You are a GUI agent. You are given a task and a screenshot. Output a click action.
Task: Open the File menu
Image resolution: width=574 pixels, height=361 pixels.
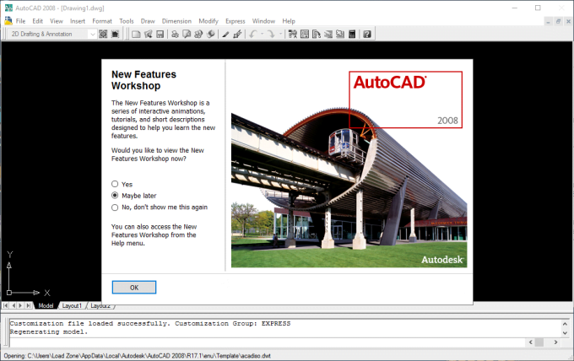point(20,21)
